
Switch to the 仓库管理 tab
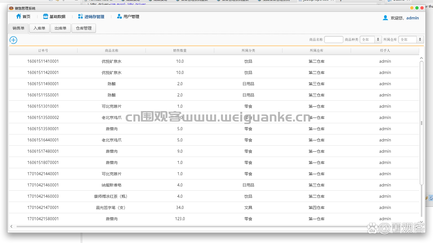[84, 28]
